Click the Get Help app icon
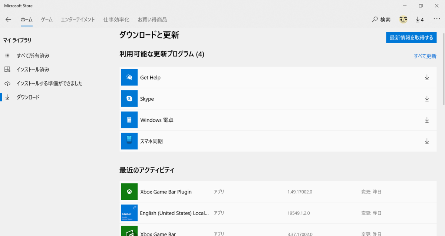The width and height of the screenshot is (445, 236). pyautogui.click(x=129, y=77)
